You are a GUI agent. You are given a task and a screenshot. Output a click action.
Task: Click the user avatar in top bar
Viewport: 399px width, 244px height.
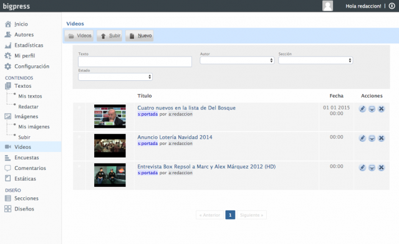click(x=327, y=6)
